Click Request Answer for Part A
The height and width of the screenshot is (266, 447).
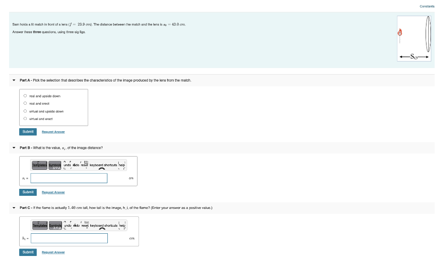53,132
